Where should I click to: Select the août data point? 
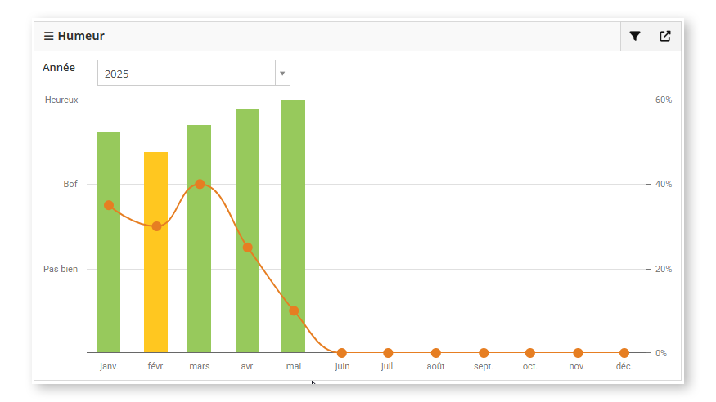(x=435, y=353)
